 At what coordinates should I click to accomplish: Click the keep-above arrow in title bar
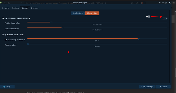(x=160, y=3)
